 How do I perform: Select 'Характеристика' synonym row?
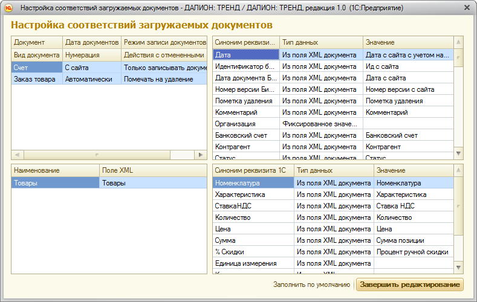coord(333,194)
